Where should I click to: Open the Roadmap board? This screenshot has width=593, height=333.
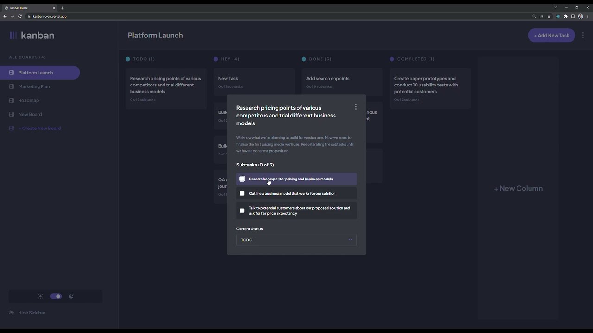point(28,100)
